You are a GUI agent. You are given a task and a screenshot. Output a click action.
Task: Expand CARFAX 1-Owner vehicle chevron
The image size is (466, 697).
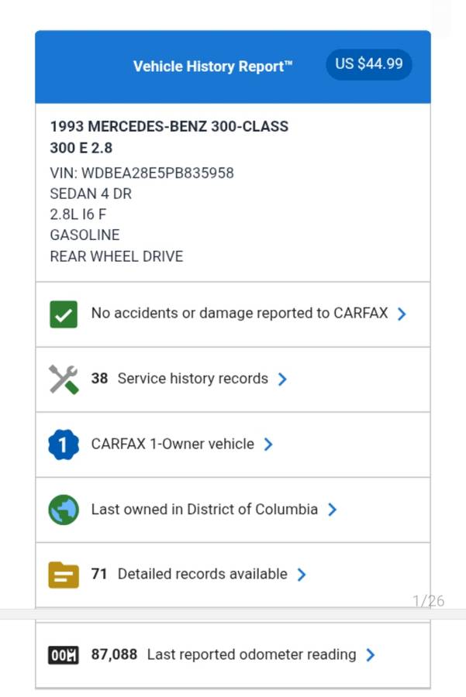[x=268, y=444]
